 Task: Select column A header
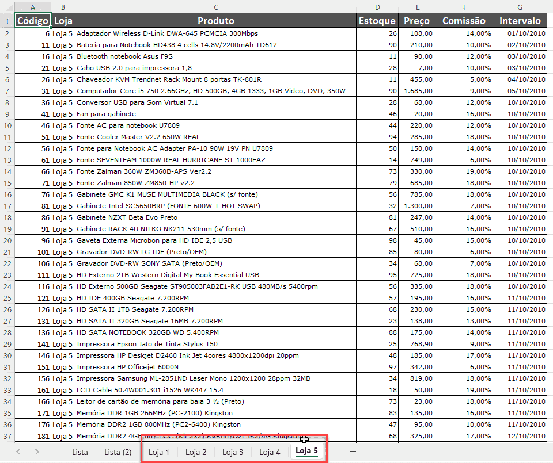pyautogui.click(x=33, y=7)
